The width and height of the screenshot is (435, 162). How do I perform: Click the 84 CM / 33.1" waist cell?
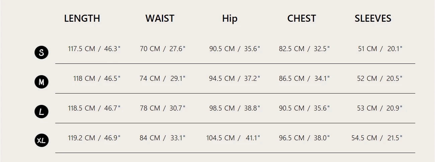162,138
